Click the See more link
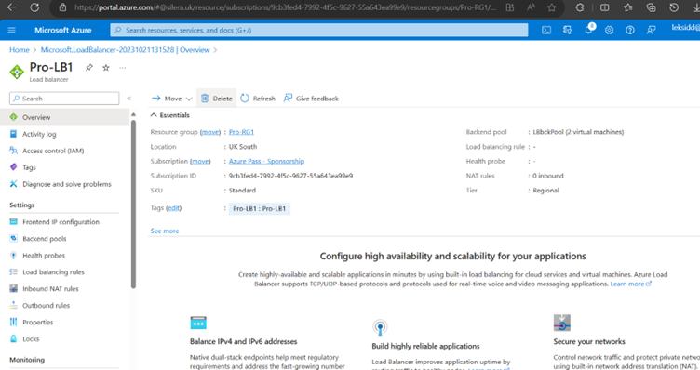Viewport: 700px width, 370px height. [x=164, y=231]
